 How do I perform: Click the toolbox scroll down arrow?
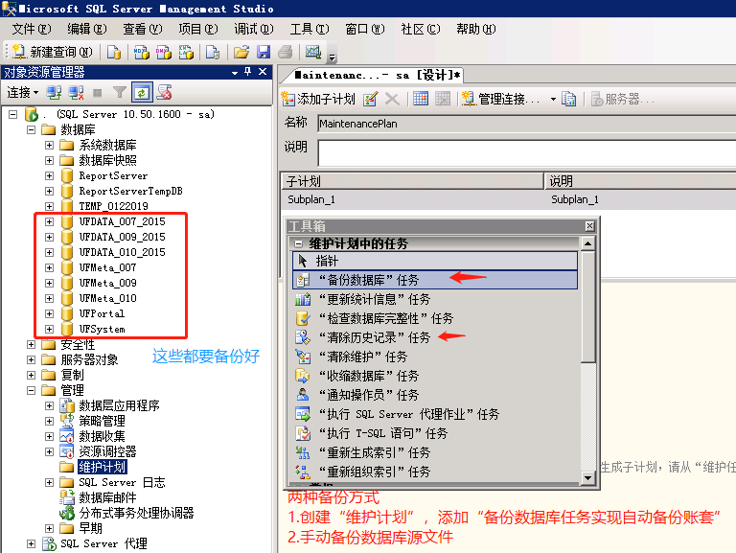(587, 478)
